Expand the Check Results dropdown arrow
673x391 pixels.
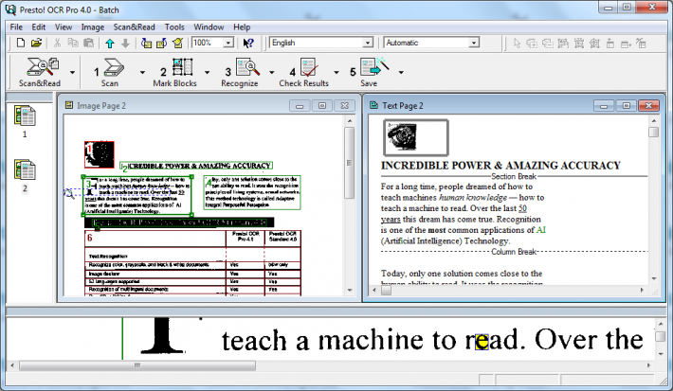(336, 73)
